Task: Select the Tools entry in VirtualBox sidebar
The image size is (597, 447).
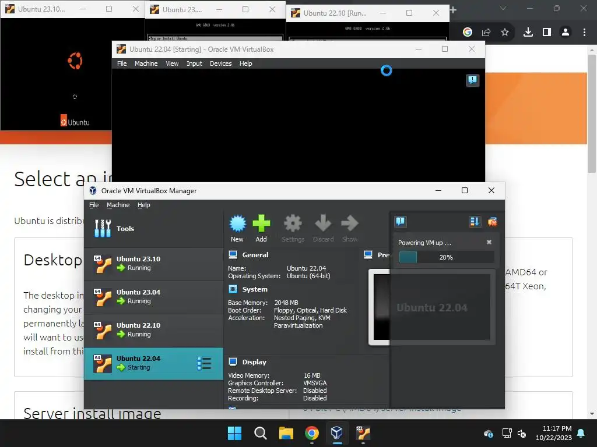Action: pos(154,228)
